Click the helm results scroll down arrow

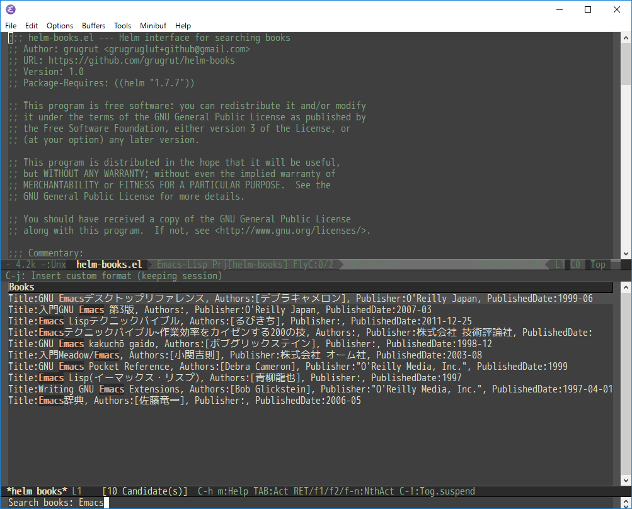point(626,481)
